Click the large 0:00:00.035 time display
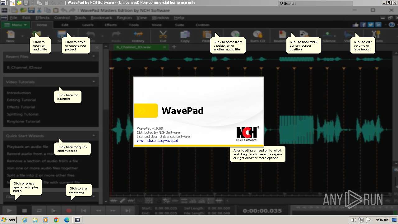Viewport: 398px width, 224px height. click(x=262, y=211)
